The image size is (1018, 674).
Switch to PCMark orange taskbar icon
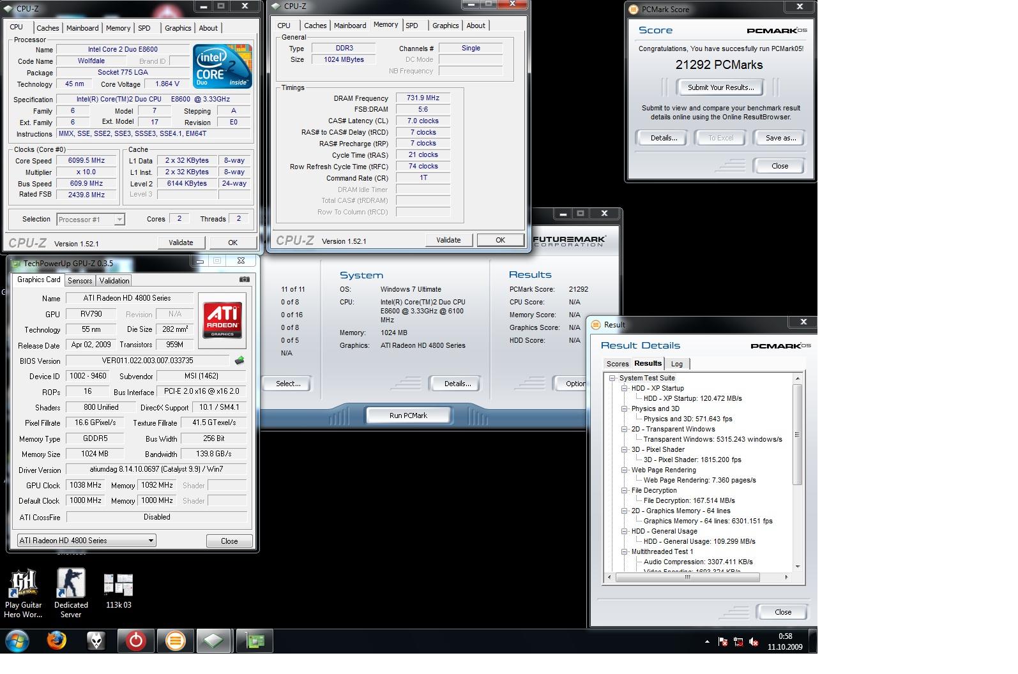pyautogui.click(x=175, y=641)
